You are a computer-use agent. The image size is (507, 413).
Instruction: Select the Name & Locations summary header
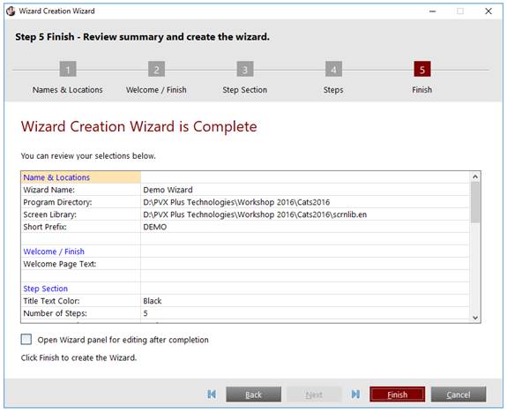[x=81, y=177]
